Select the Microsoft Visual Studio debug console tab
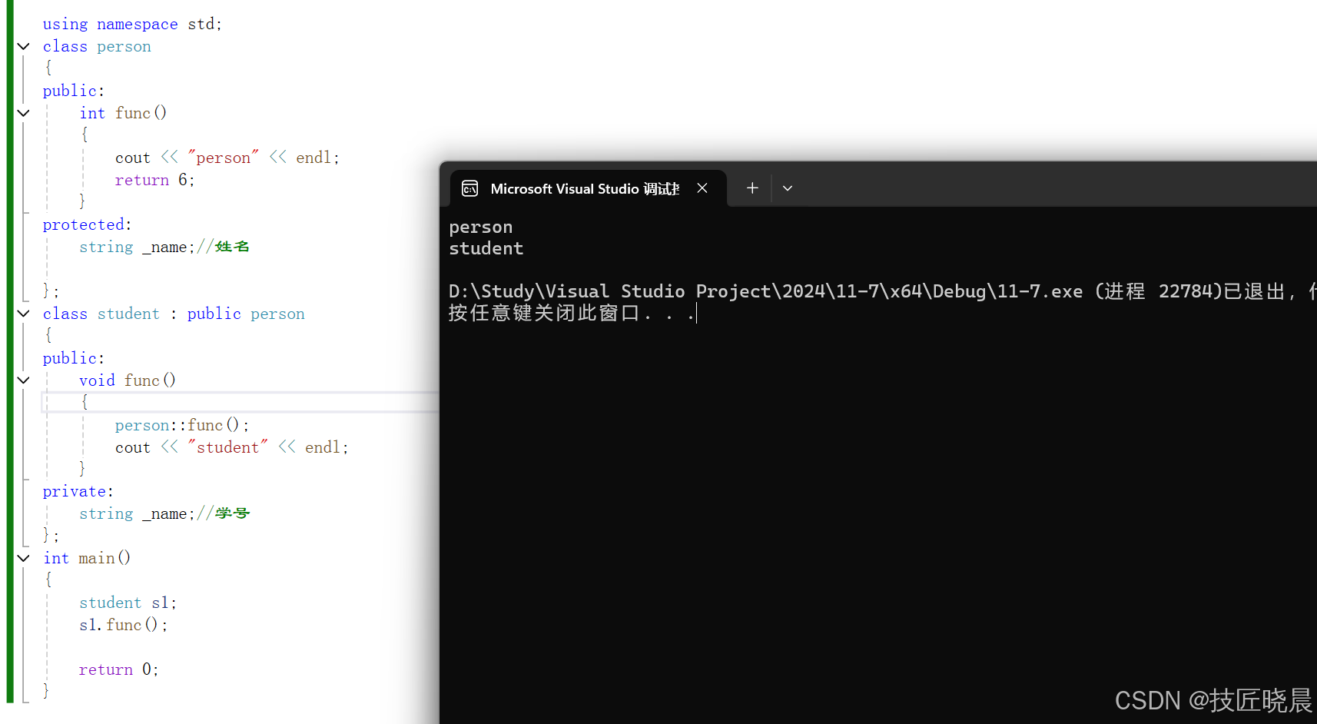 click(x=588, y=188)
